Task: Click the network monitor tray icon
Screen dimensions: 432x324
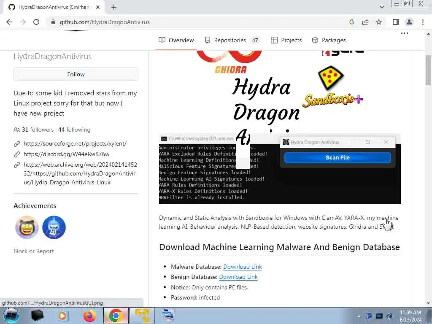Action: point(379,316)
